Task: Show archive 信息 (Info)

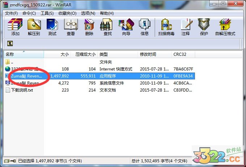Action: tap(144, 27)
